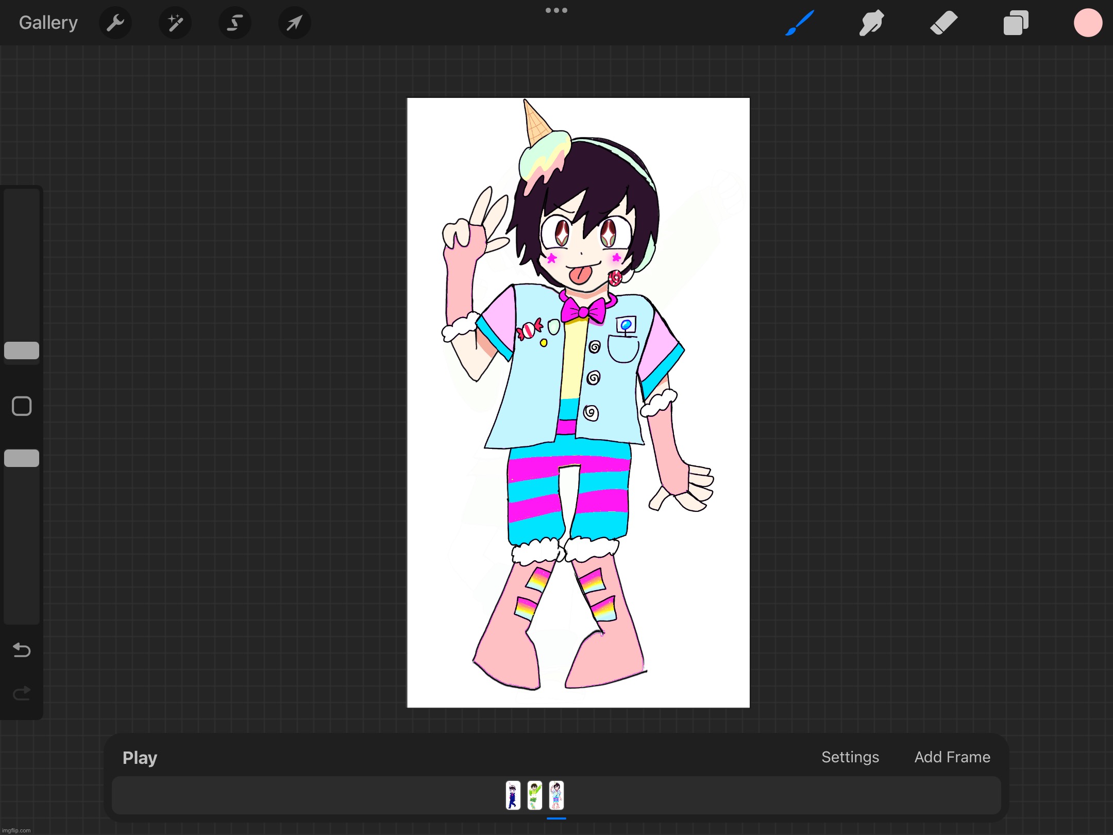
Task: Select the Brush tool
Action: (800, 23)
